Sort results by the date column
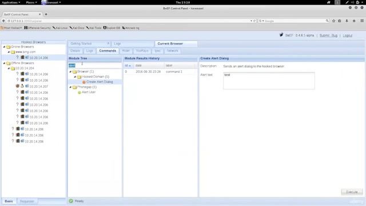Viewport: 366px width, 206px height. coord(149,65)
